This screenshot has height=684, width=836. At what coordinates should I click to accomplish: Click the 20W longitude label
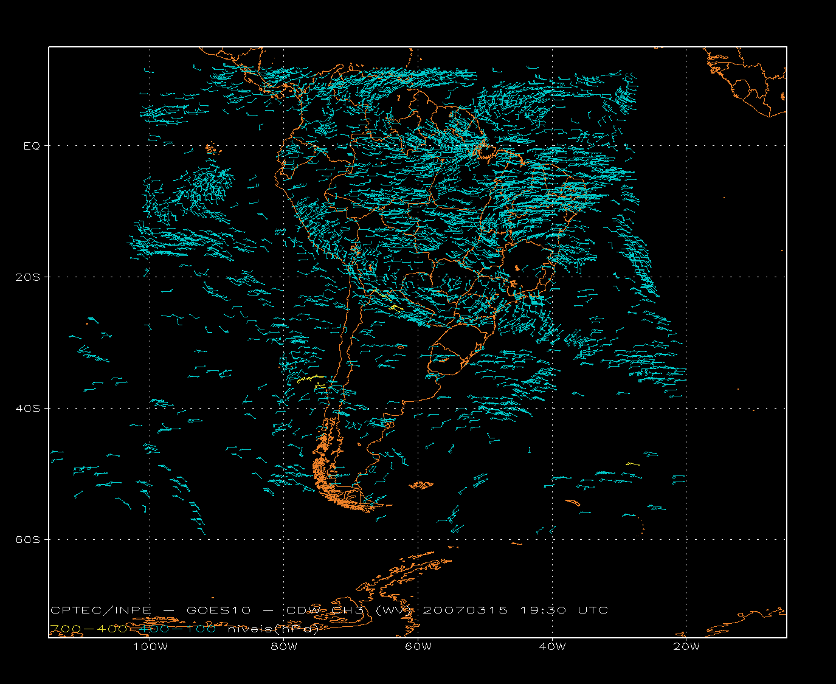pos(686,646)
